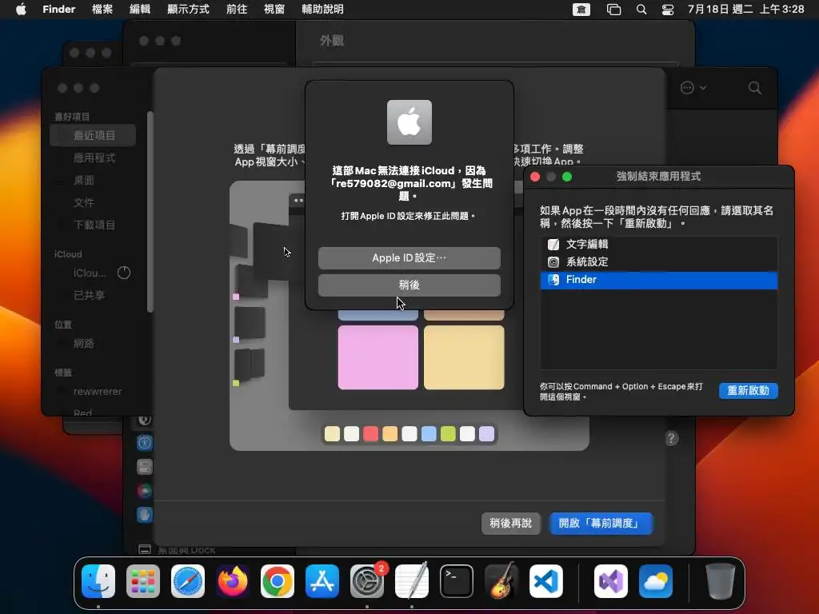Open Apple ID settings in iCloud alert
819x614 pixels.
click(x=409, y=258)
